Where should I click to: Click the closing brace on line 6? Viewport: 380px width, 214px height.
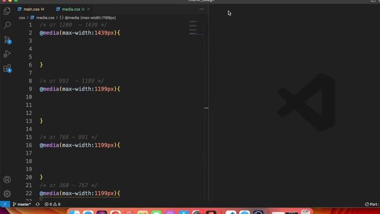[x=41, y=65]
